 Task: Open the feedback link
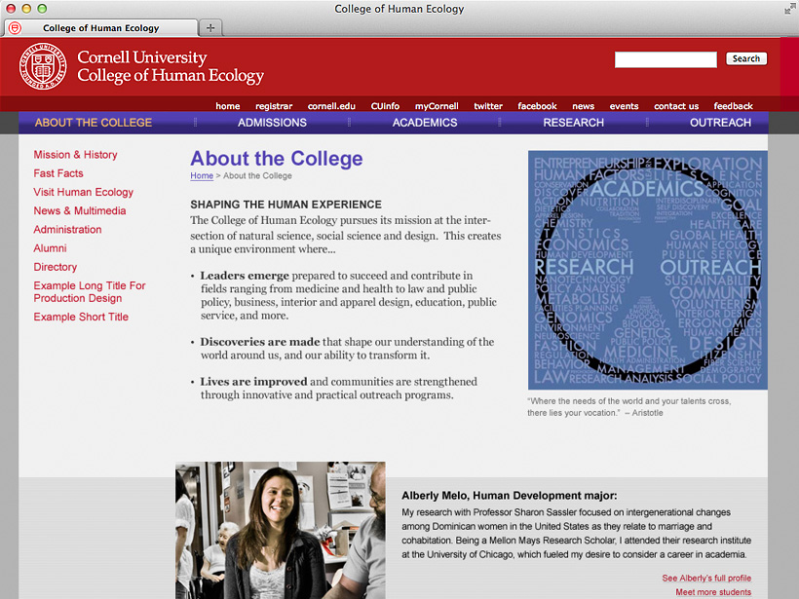click(x=733, y=106)
